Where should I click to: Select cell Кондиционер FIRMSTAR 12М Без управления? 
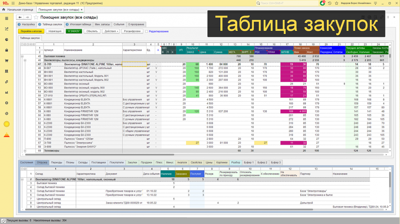click(x=134, y=111)
